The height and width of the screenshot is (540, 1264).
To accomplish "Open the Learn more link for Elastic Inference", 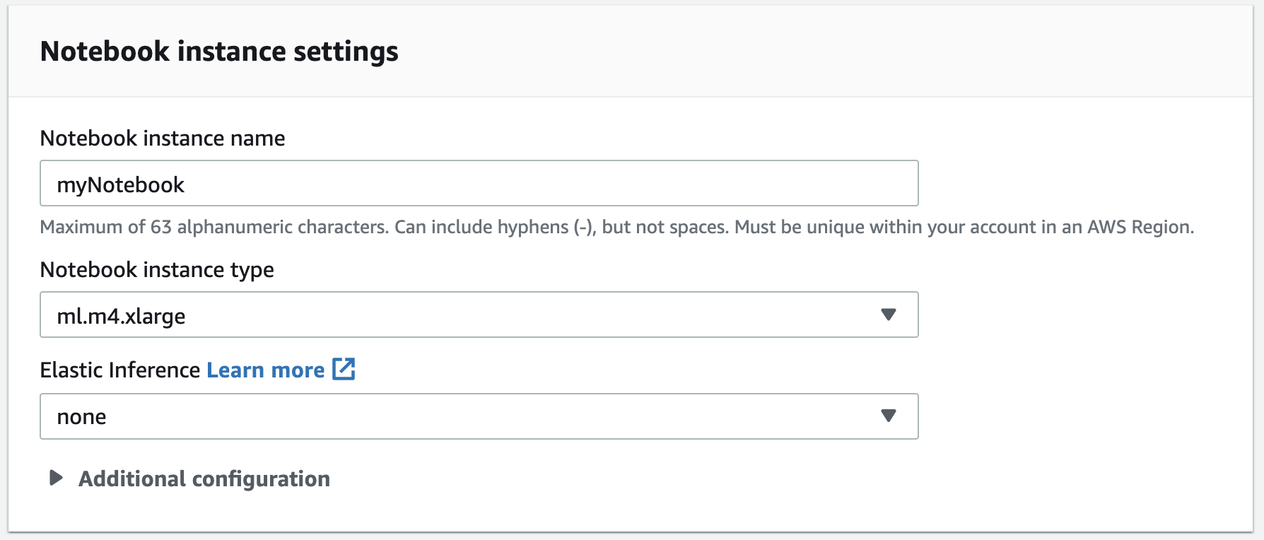I will pyautogui.click(x=264, y=369).
